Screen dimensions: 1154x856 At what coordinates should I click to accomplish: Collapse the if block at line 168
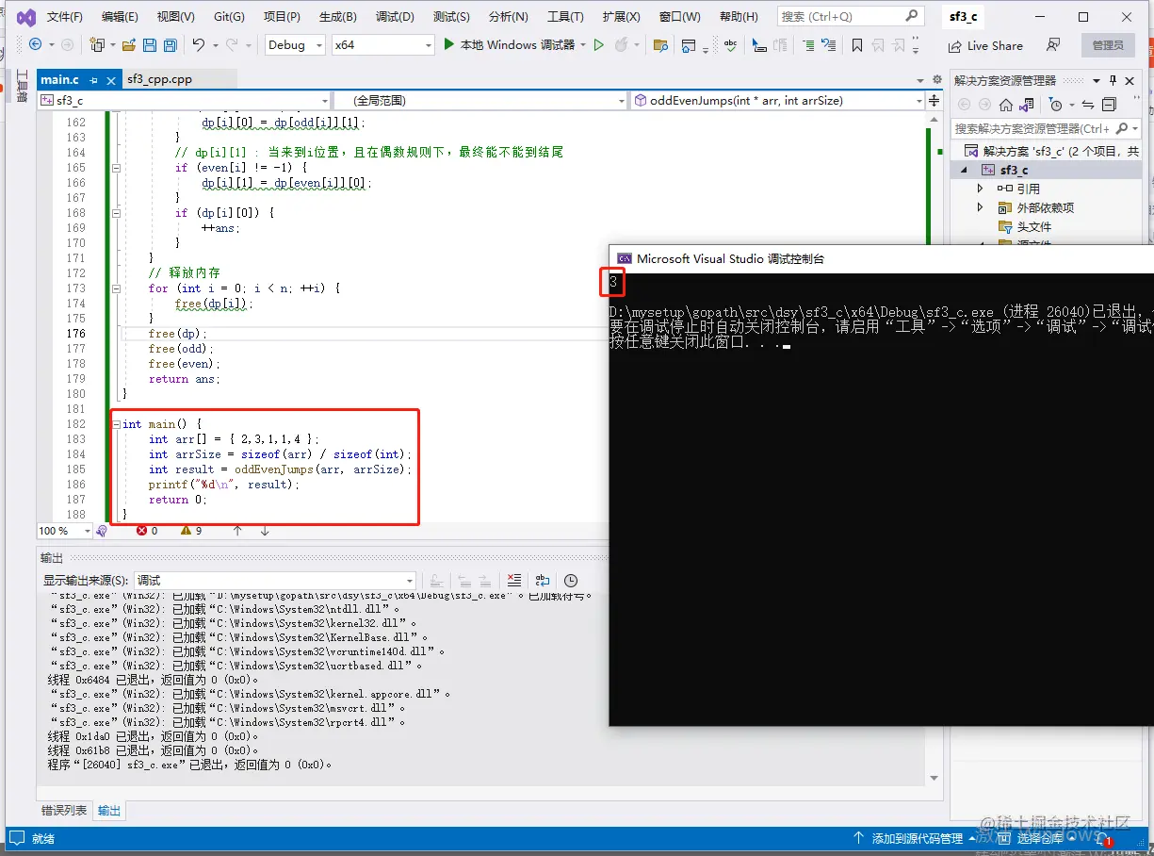pos(116,213)
